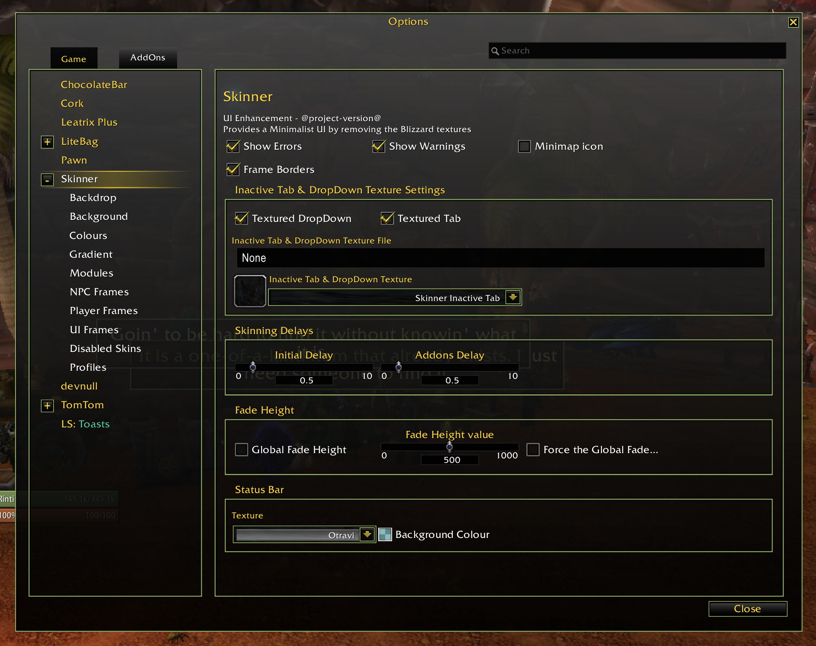
Task: Close Options window with X icon
Action: (793, 22)
